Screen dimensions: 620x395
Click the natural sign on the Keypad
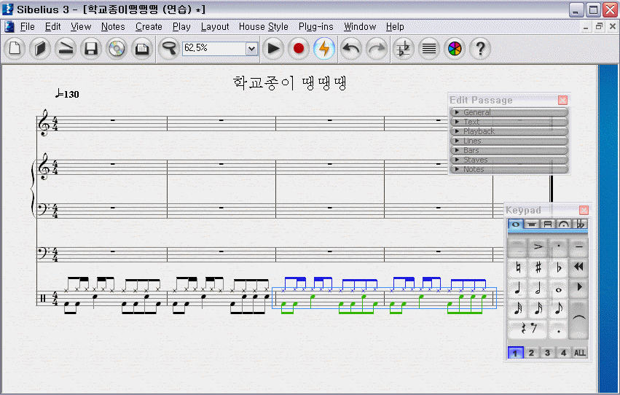coord(517,267)
